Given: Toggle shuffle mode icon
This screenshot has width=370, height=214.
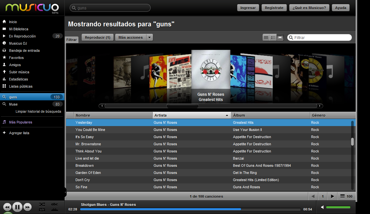Looking at the screenshot, I should [42, 204].
